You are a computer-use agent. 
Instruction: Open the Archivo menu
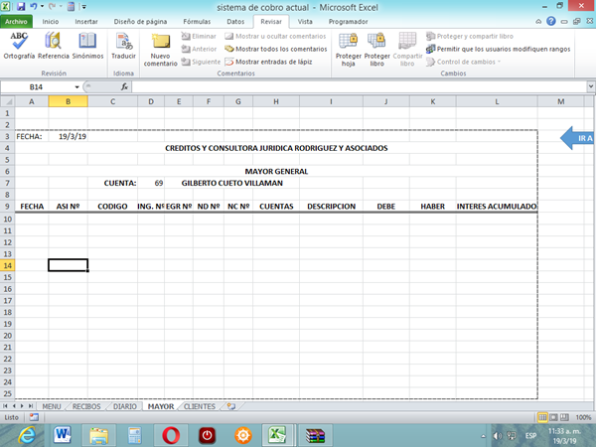(x=19, y=20)
